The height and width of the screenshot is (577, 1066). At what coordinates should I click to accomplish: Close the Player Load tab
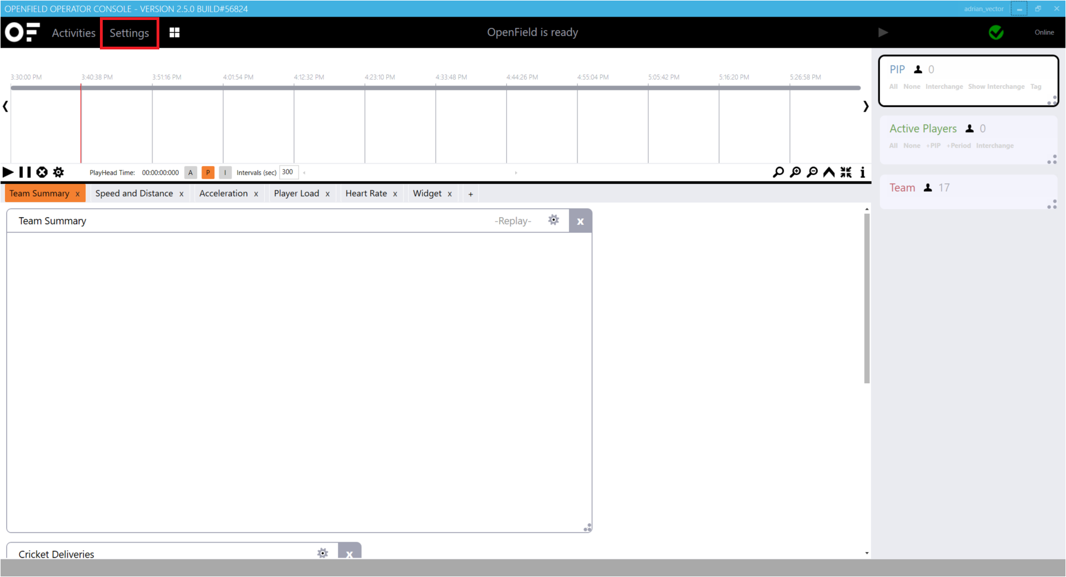click(x=328, y=194)
